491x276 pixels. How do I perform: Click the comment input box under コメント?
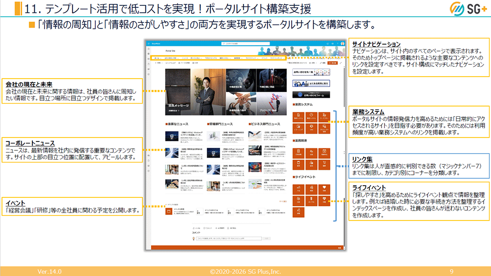pyautogui.click(x=229, y=238)
